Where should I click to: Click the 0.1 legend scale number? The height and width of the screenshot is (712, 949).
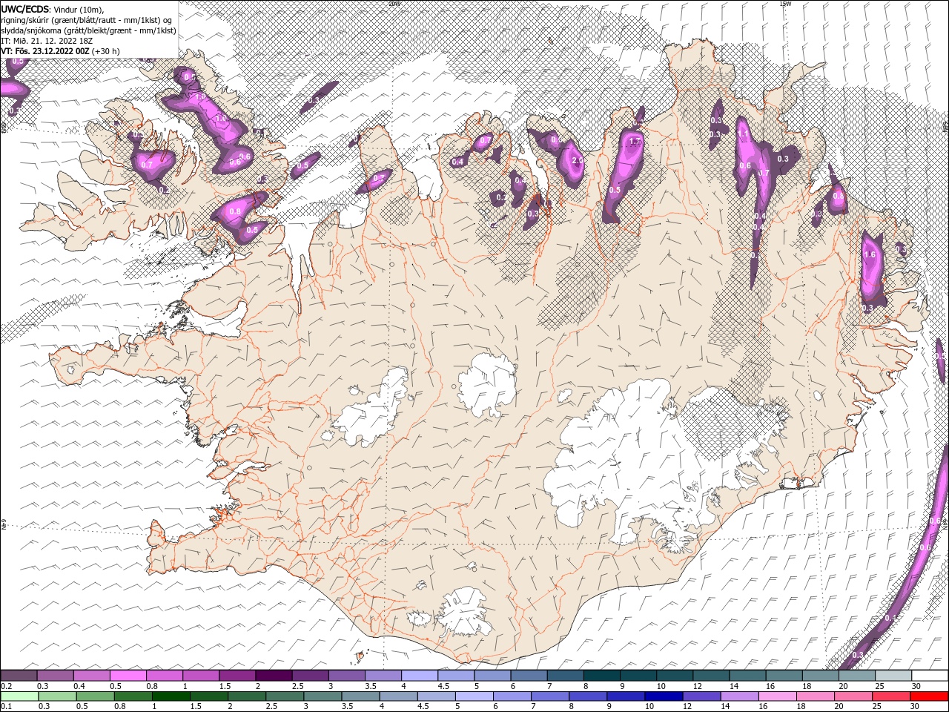[x=6, y=706]
